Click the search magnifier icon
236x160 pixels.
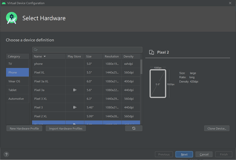(x=35, y=50)
